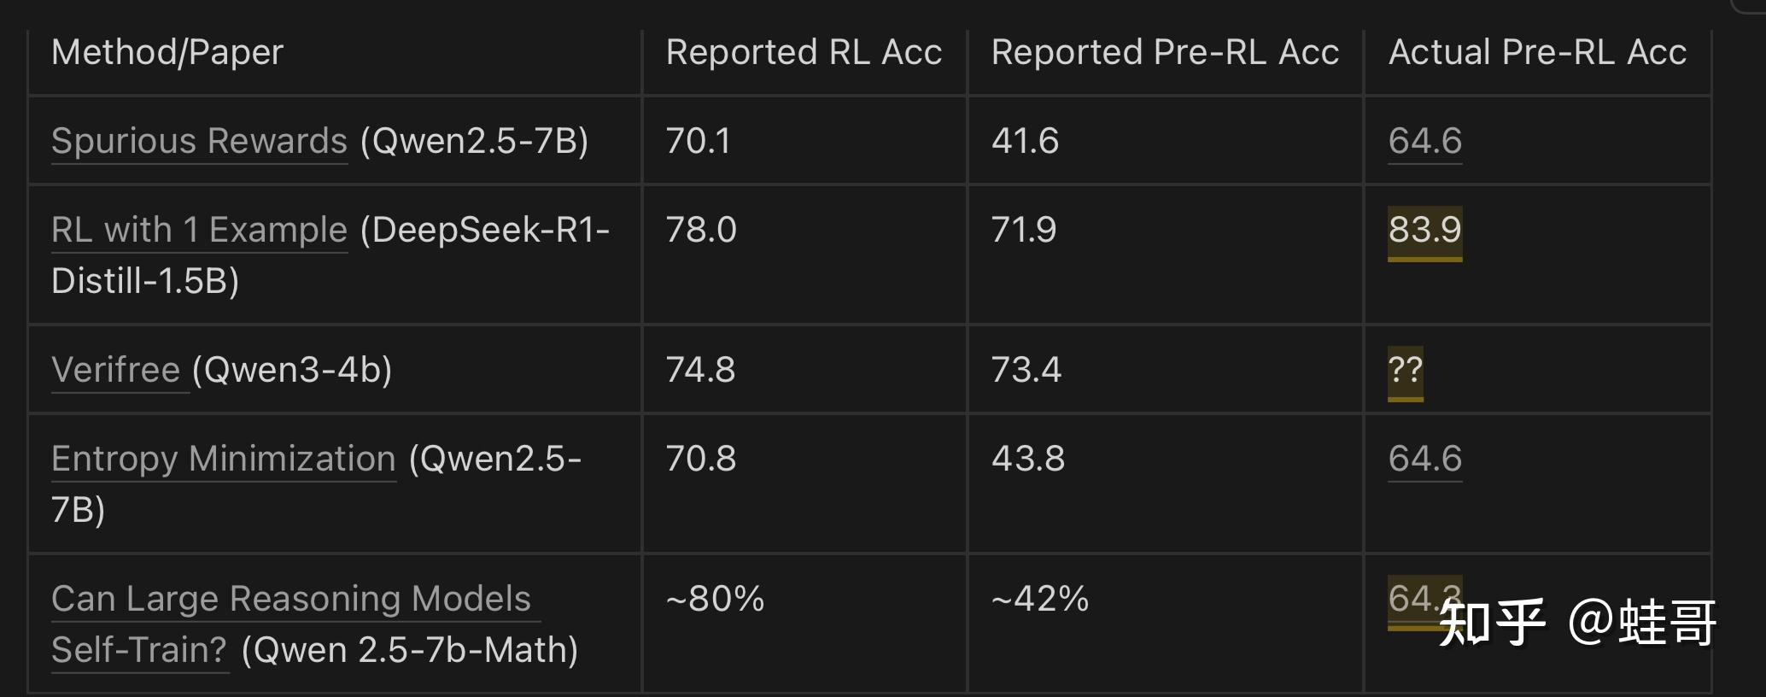Click the 78.0 Reported RL Acc cell
This screenshot has width=1766, height=697.
click(x=701, y=230)
